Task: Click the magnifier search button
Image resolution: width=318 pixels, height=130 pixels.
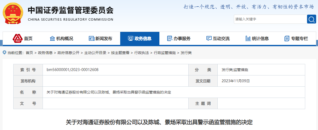Action: (x=311, y=19)
